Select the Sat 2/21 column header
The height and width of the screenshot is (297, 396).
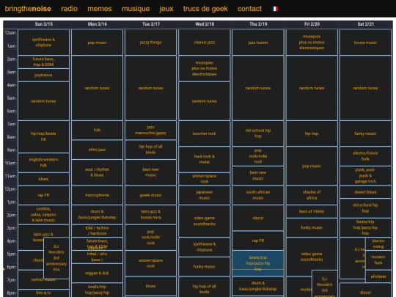click(x=365, y=24)
